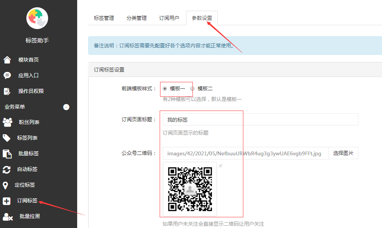Click the 业务菜单 section header text

[x=15, y=107]
